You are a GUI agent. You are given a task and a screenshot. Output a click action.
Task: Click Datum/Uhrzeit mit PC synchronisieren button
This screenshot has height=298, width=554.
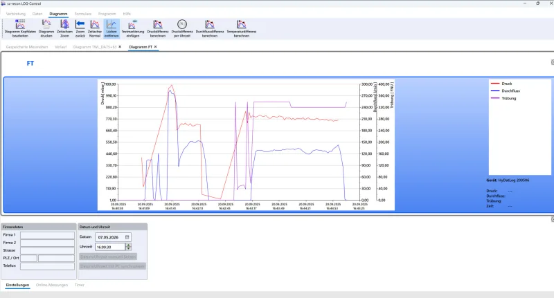click(x=112, y=266)
